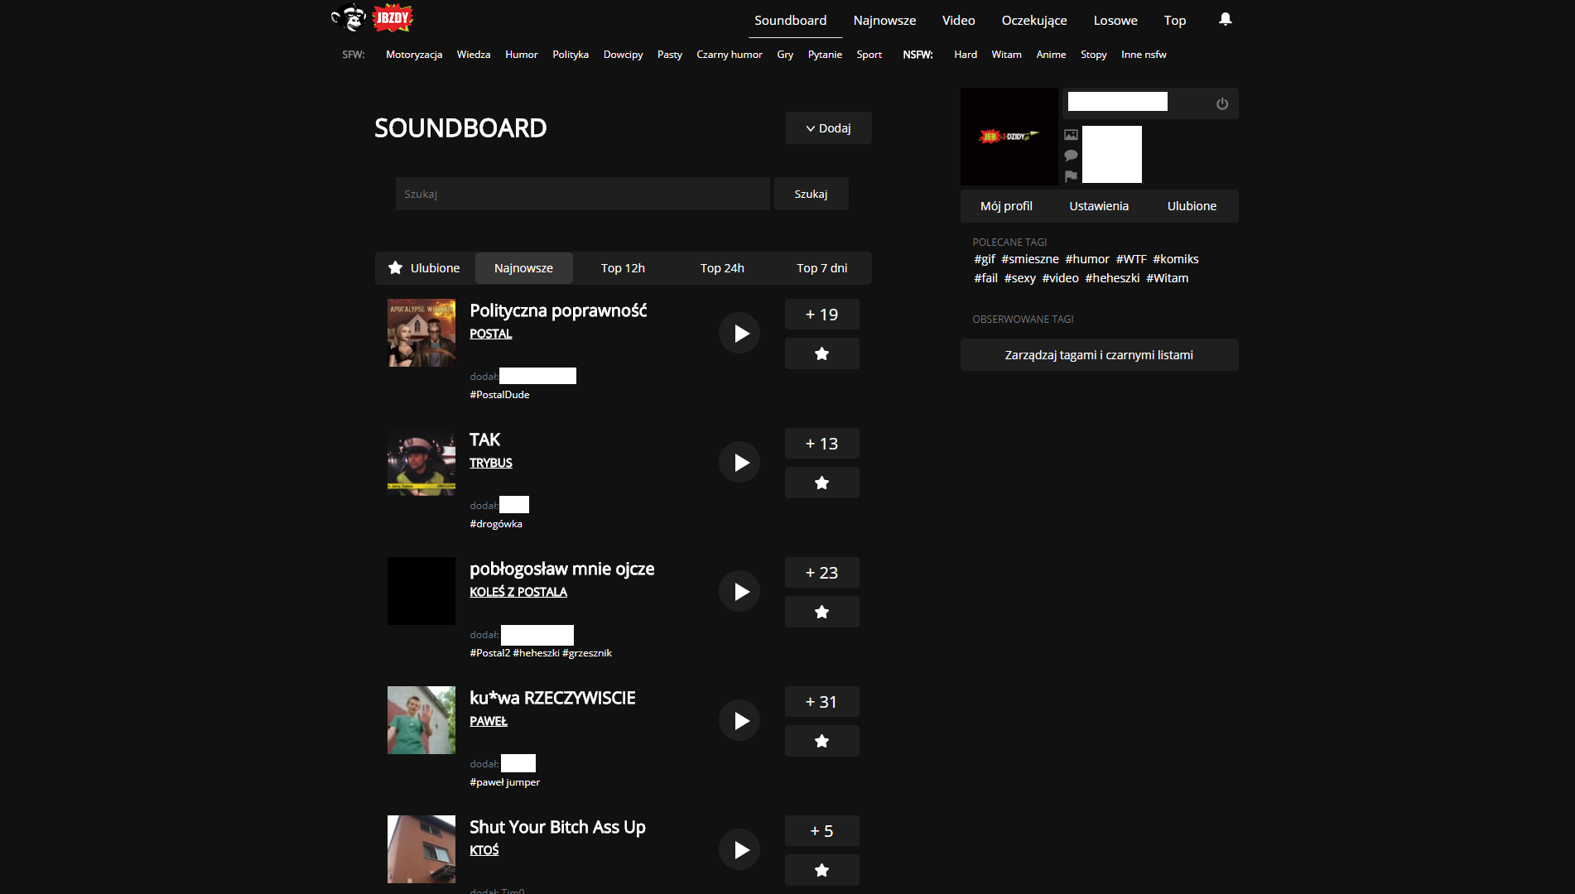Play the Shut Your Bitch Ass Up sound
Screen dimensions: 1575x894
coord(739,849)
